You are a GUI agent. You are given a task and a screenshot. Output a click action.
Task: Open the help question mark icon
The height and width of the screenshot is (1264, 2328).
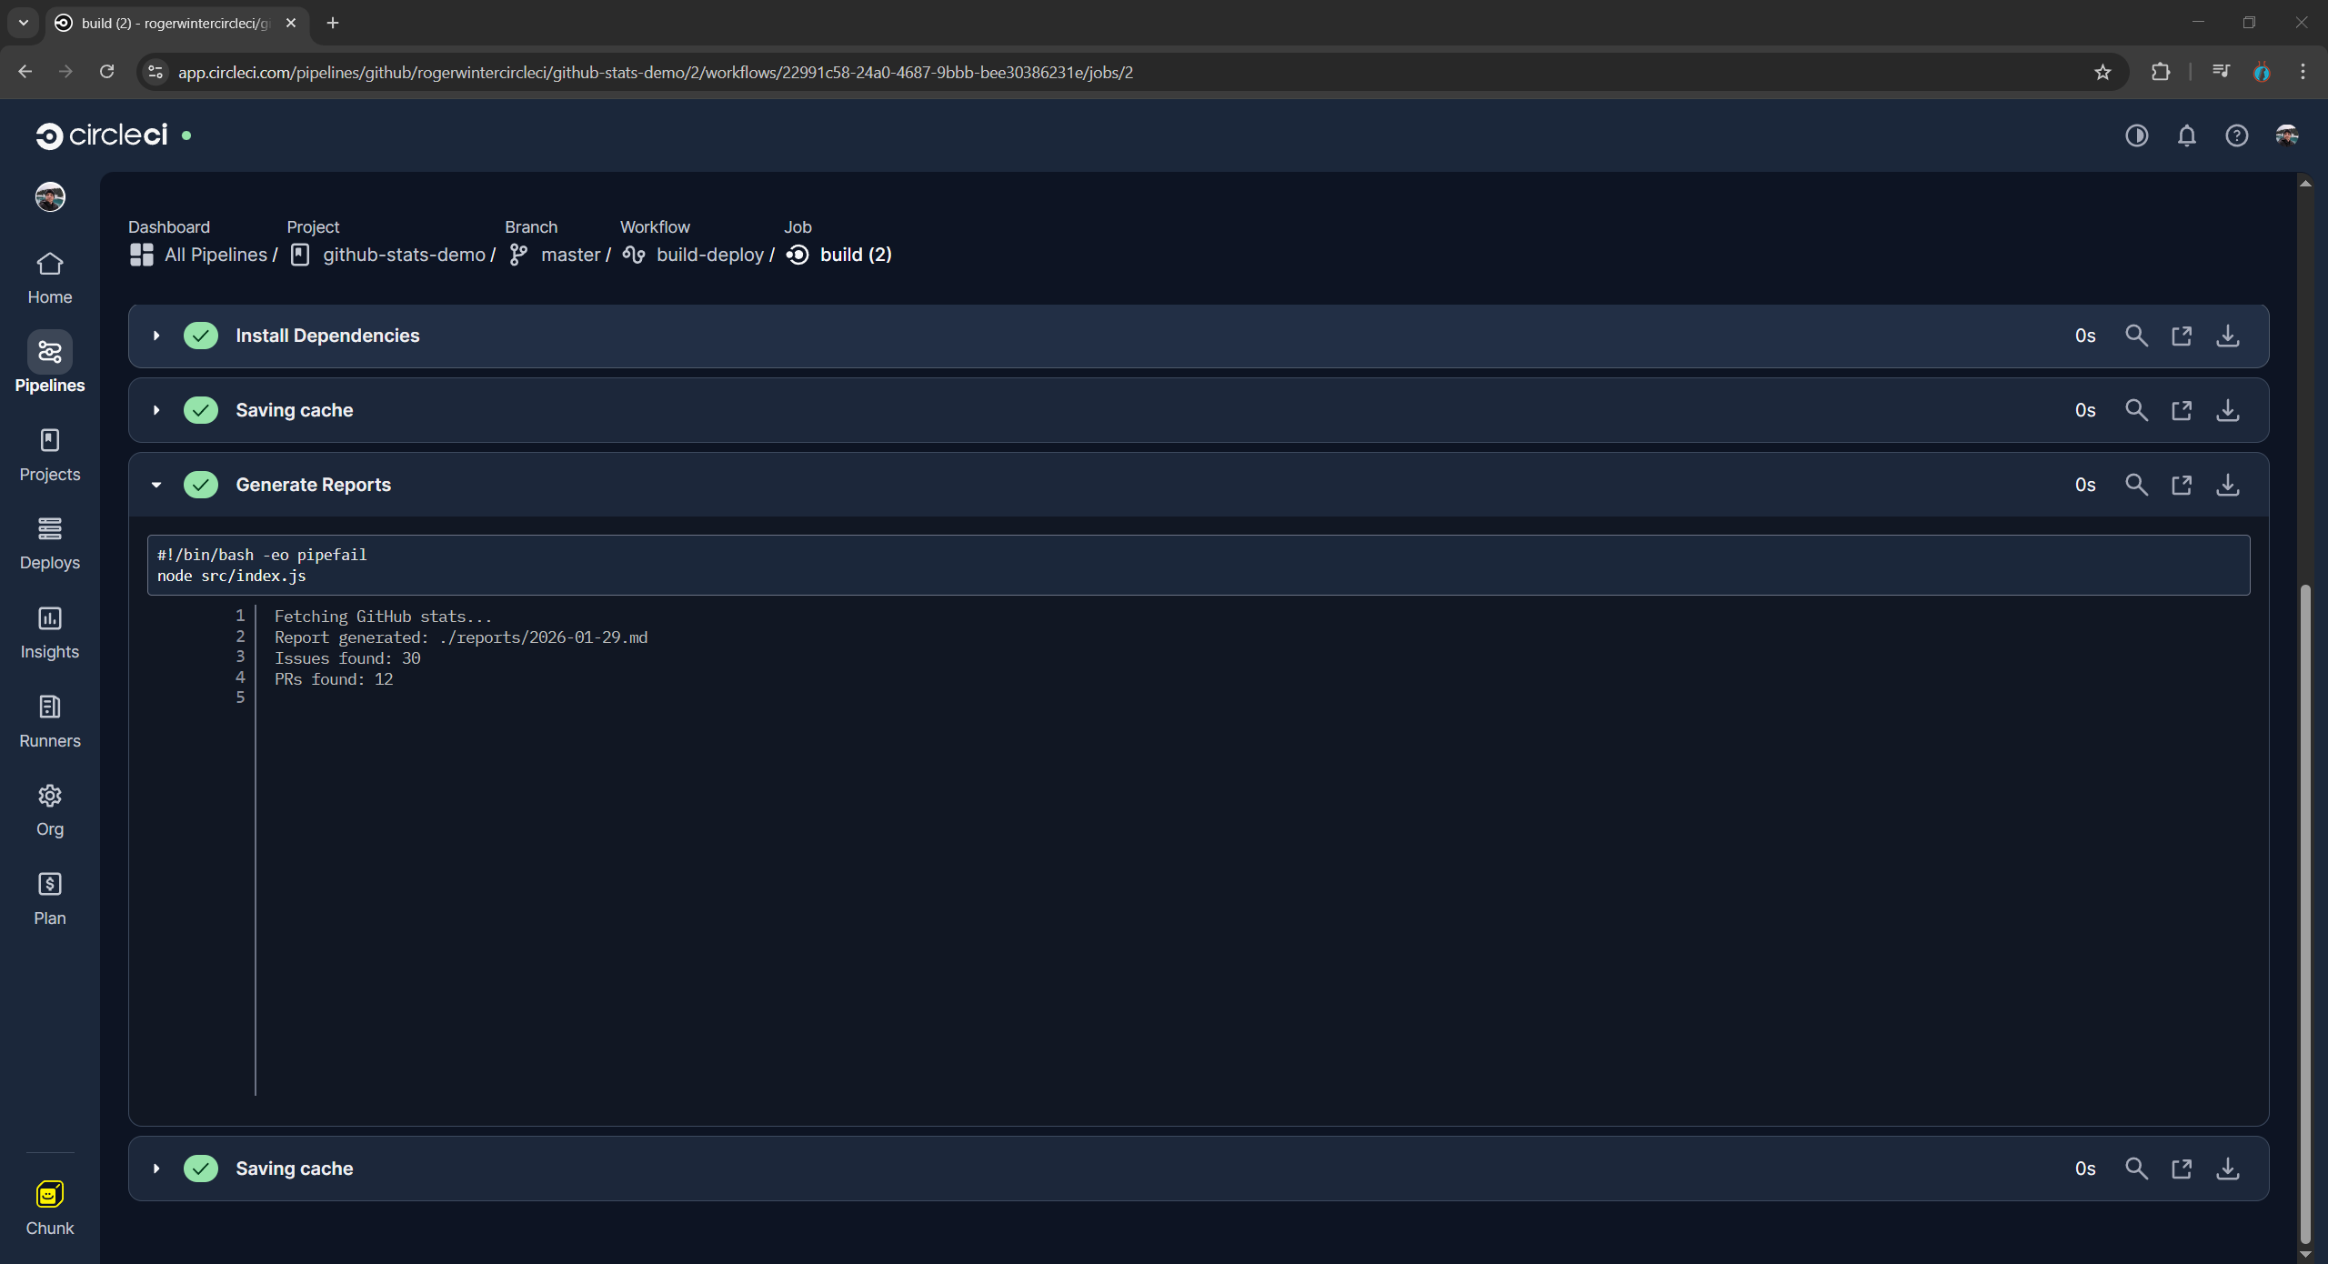pos(2237,135)
